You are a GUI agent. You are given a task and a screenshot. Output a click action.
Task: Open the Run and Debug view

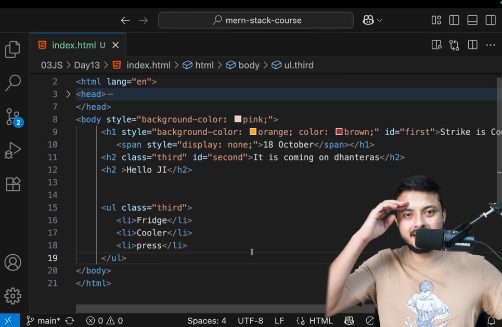click(x=13, y=150)
